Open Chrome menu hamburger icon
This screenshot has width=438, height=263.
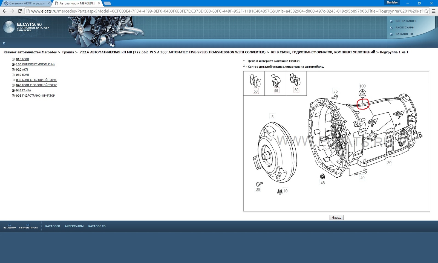coord(434,11)
